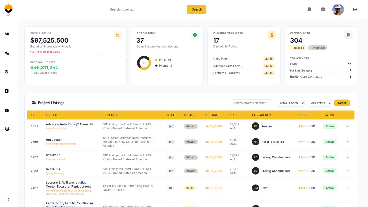Viewport: 368px width, 207px height.
Task: Open the team users sidebar icon
Action: [x=7, y=129]
